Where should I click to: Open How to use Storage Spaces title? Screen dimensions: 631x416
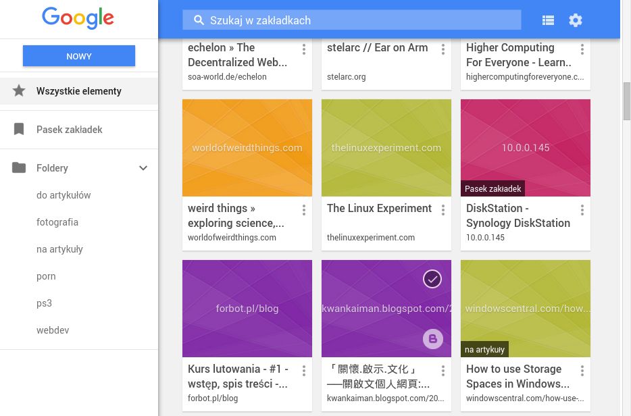[518, 376]
